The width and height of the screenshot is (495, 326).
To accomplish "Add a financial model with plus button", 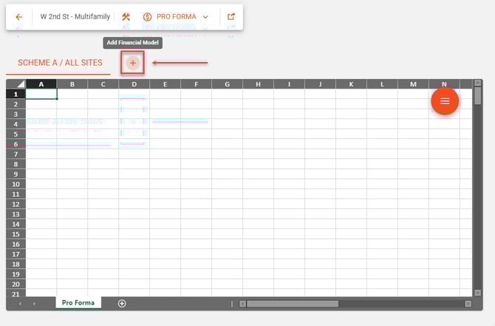I will pyautogui.click(x=133, y=63).
